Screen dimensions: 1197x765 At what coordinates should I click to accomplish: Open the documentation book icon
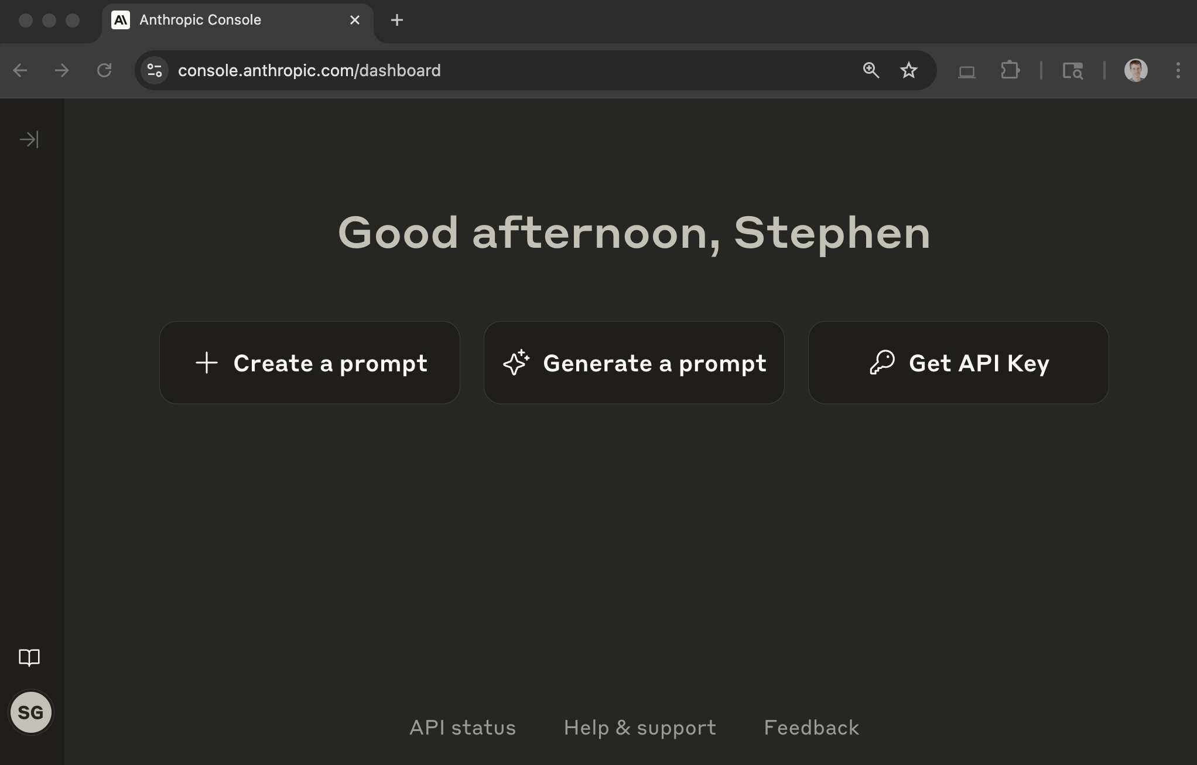(29, 657)
